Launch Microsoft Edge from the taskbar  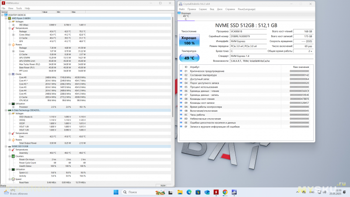(189, 192)
